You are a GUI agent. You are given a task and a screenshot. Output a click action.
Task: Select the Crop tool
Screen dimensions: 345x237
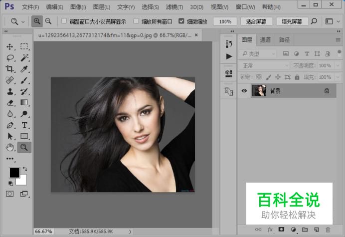[x=9, y=69]
